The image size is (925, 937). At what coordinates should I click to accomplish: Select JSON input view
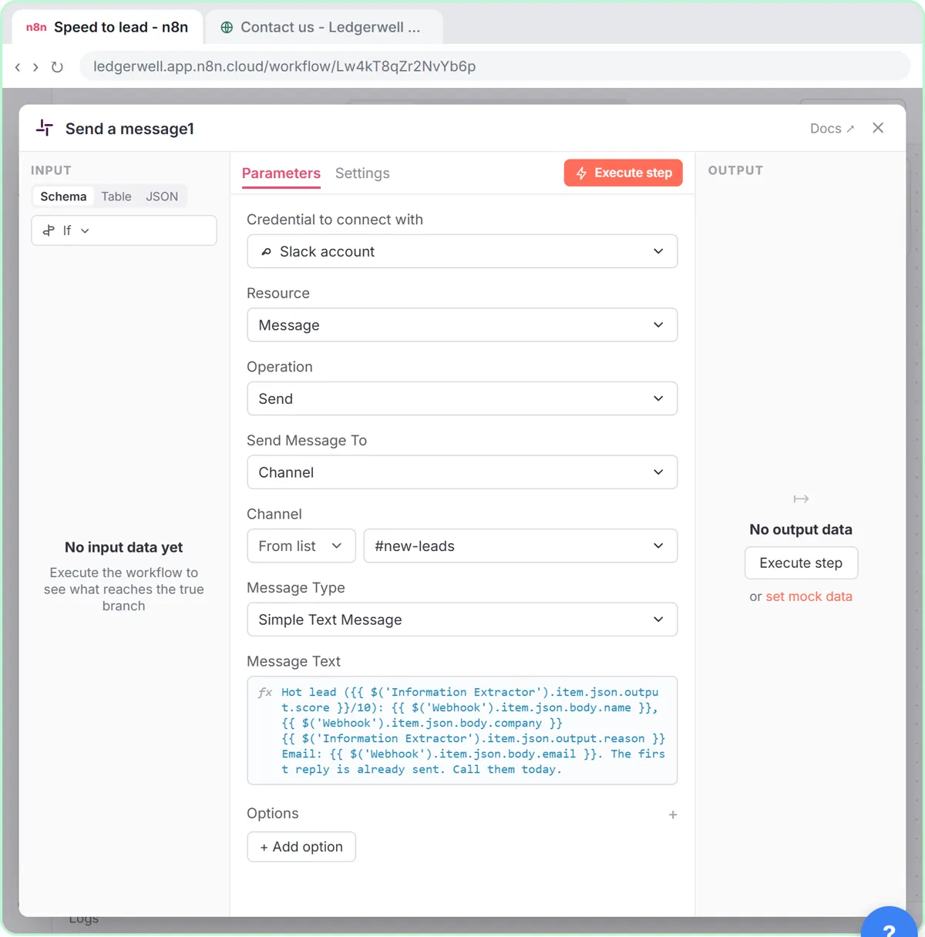(x=162, y=196)
